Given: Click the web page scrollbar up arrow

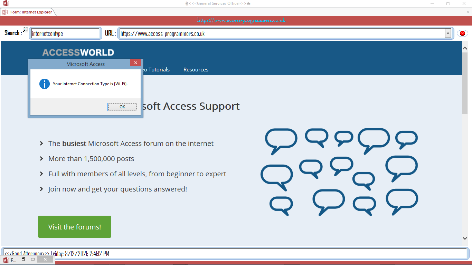Looking at the screenshot, I should [x=465, y=49].
